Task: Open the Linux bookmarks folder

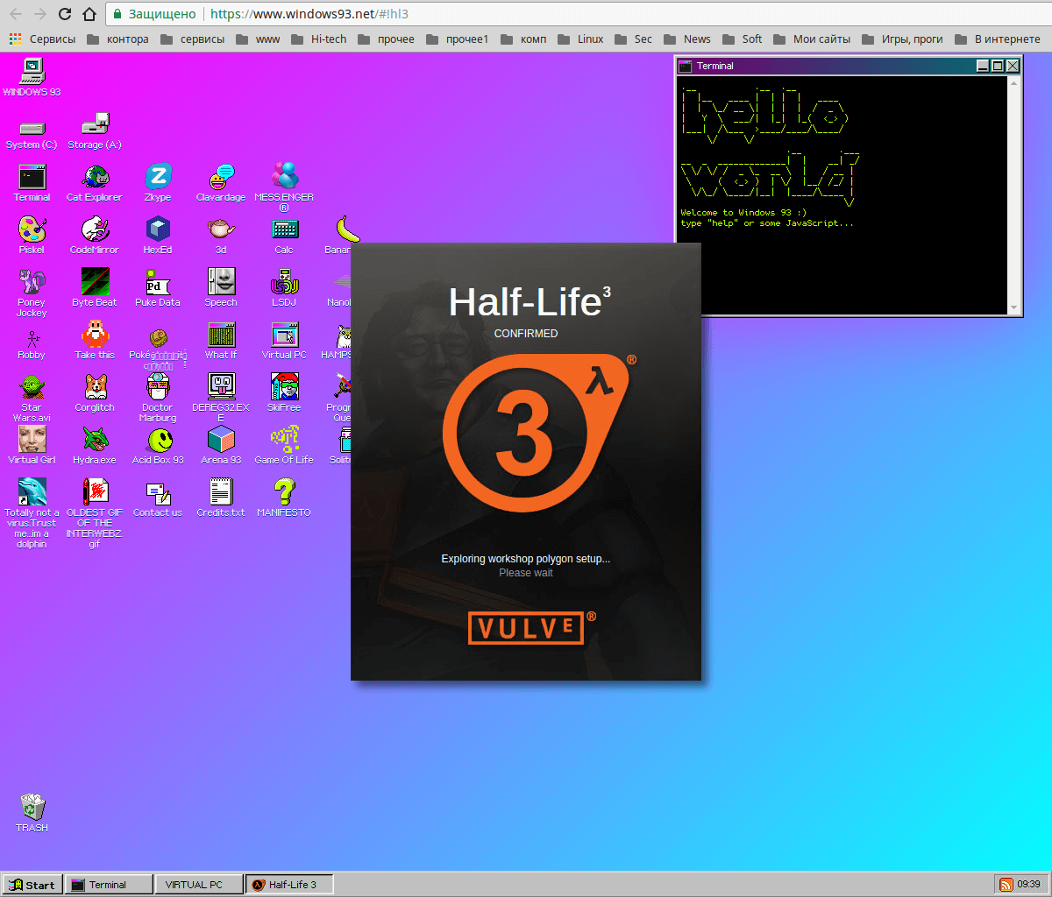Action: 580,39
